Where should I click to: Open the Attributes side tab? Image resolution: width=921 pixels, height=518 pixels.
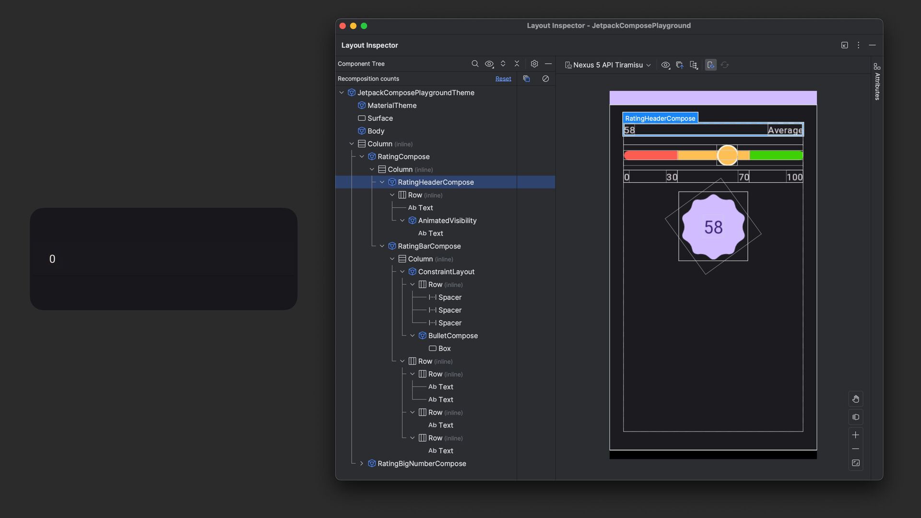click(x=877, y=82)
